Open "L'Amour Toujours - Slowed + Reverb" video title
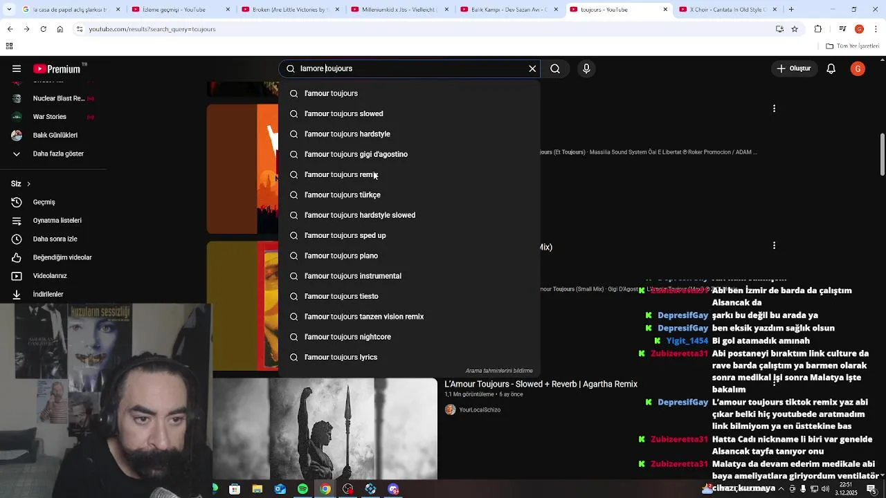 541,384
